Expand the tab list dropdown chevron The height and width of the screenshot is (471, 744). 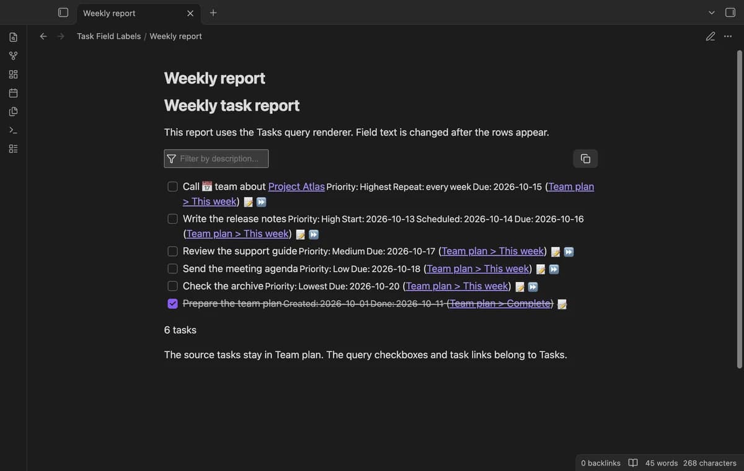[712, 12]
